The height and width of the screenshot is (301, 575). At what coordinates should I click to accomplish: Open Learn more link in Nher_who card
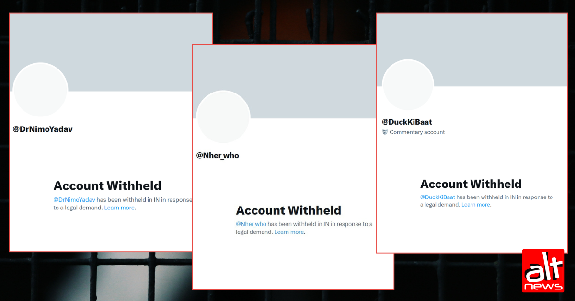point(289,232)
